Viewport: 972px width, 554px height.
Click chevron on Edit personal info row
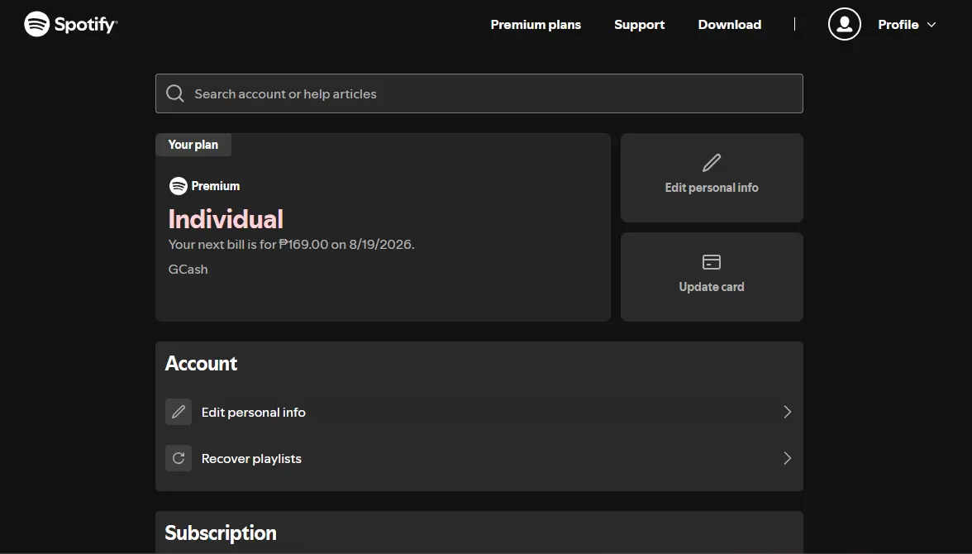787,412
